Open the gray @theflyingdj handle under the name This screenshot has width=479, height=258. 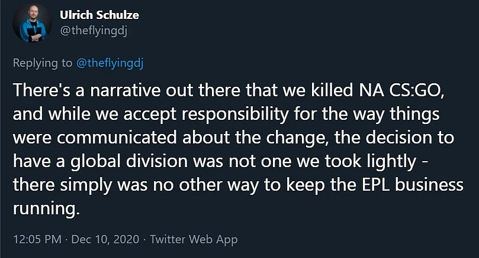point(94,31)
